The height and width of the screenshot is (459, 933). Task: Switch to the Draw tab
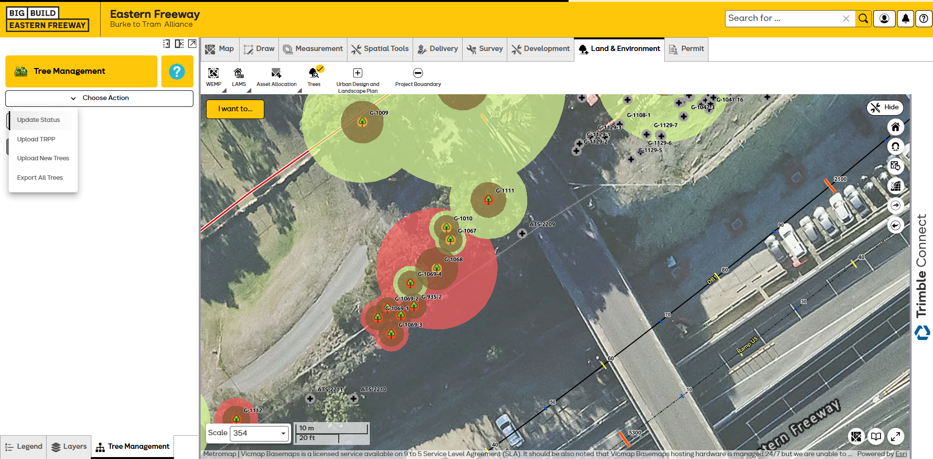click(x=259, y=49)
